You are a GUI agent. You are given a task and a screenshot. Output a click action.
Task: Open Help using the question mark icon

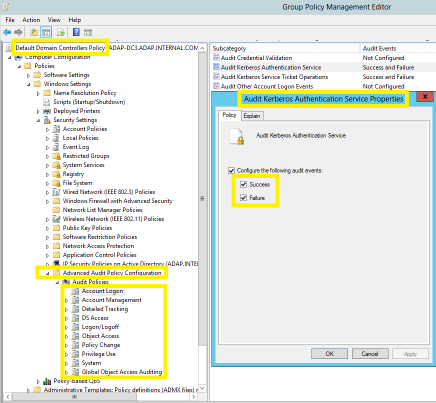pyautogui.click(x=75, y=31)
